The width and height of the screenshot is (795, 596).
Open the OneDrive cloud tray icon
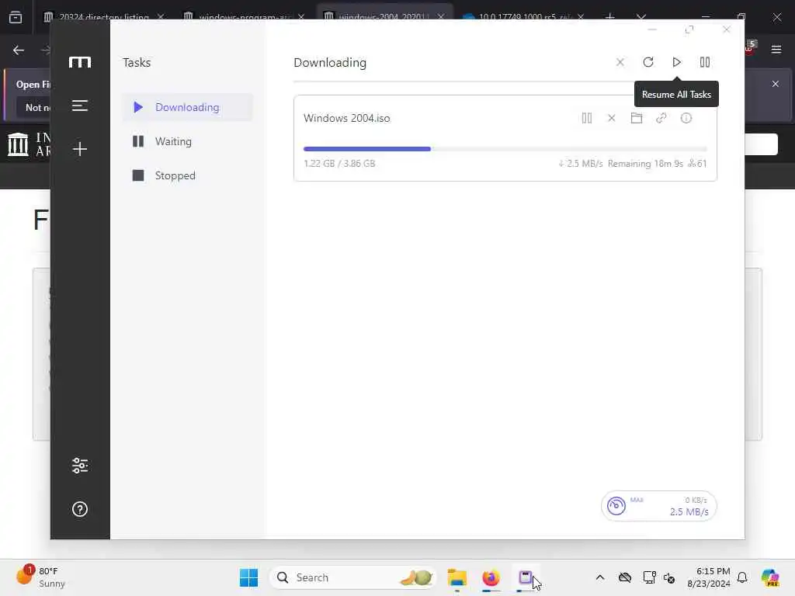coord(625,577)
